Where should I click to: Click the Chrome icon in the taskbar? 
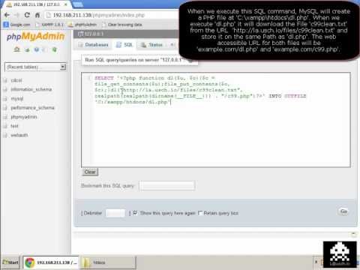click(30, 262)
